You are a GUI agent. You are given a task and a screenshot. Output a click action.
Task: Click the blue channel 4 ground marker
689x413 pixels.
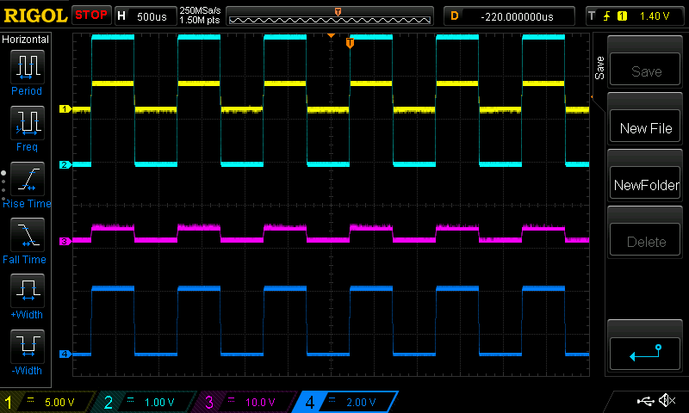(x=65, y=354)
